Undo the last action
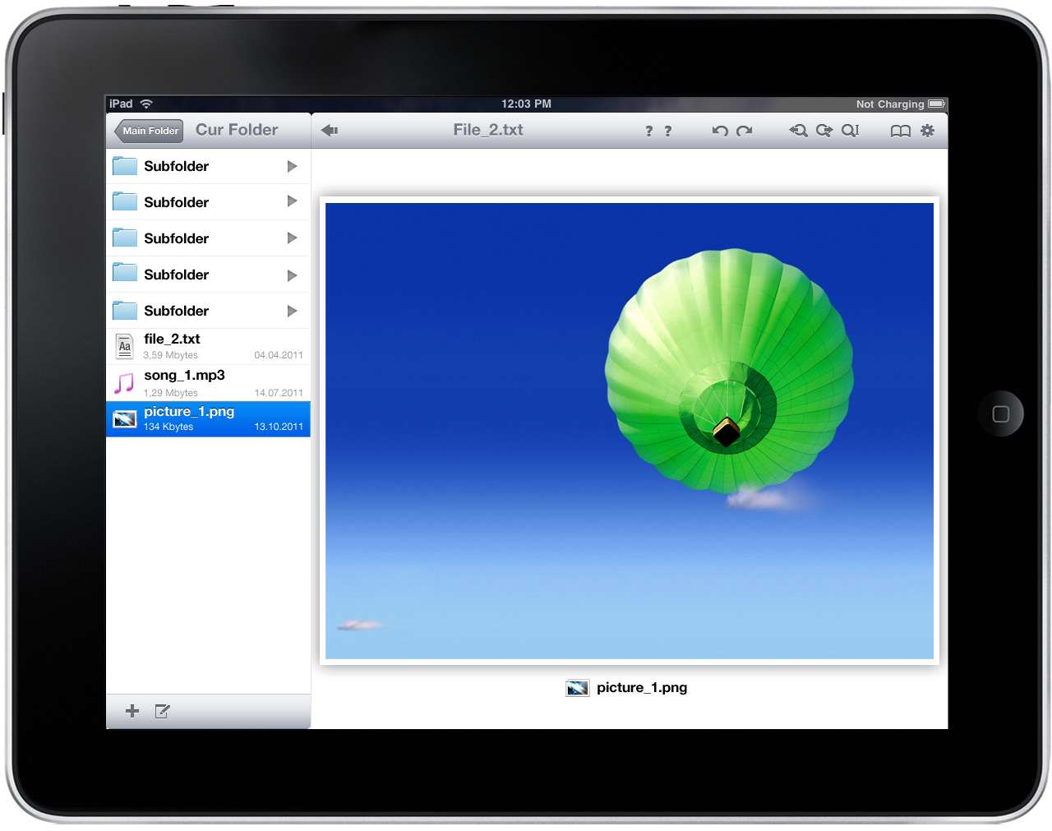 coord(720,131)
